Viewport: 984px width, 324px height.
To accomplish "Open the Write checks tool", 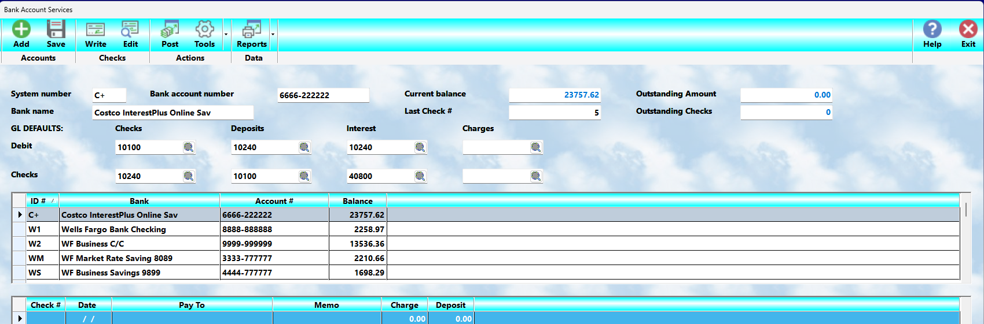I will (x=96, y=29).
